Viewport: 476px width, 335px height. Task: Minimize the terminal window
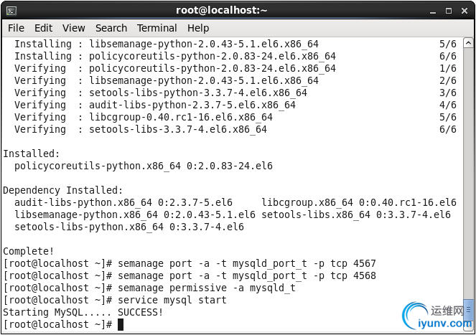(433, 11)
